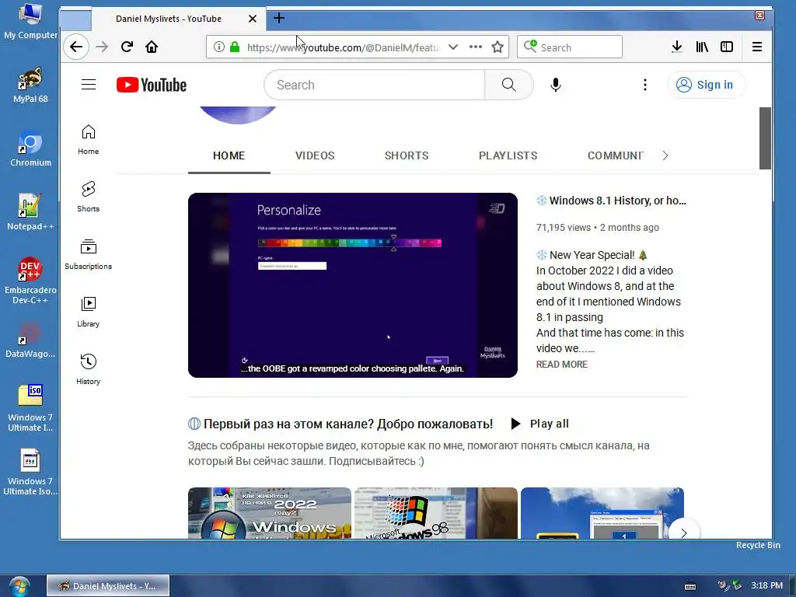Open Home in YouTube sidebar
This screenshot has height=597, width=796.
click(x=89, y=140)
